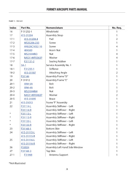The image size is (134, 174).
Task: Open part number link 415-31204
Action: click(x=27, y=35)
